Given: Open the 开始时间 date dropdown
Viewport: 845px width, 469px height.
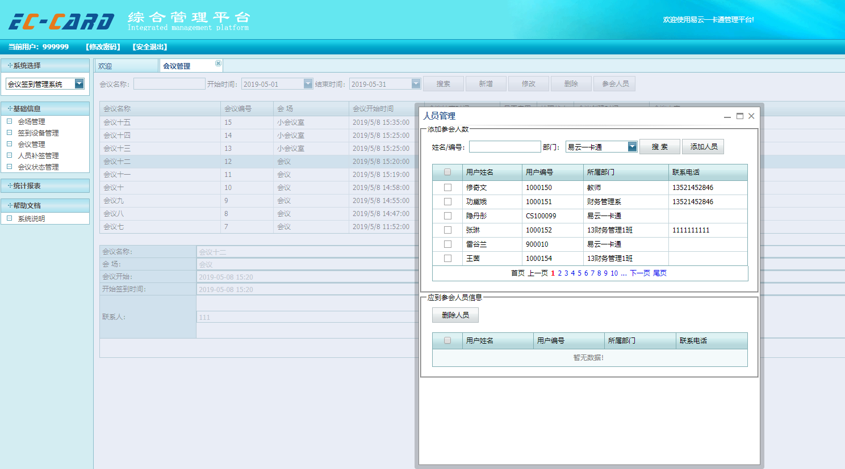Looking at the screenshot, I should click(x=308, y=84).
